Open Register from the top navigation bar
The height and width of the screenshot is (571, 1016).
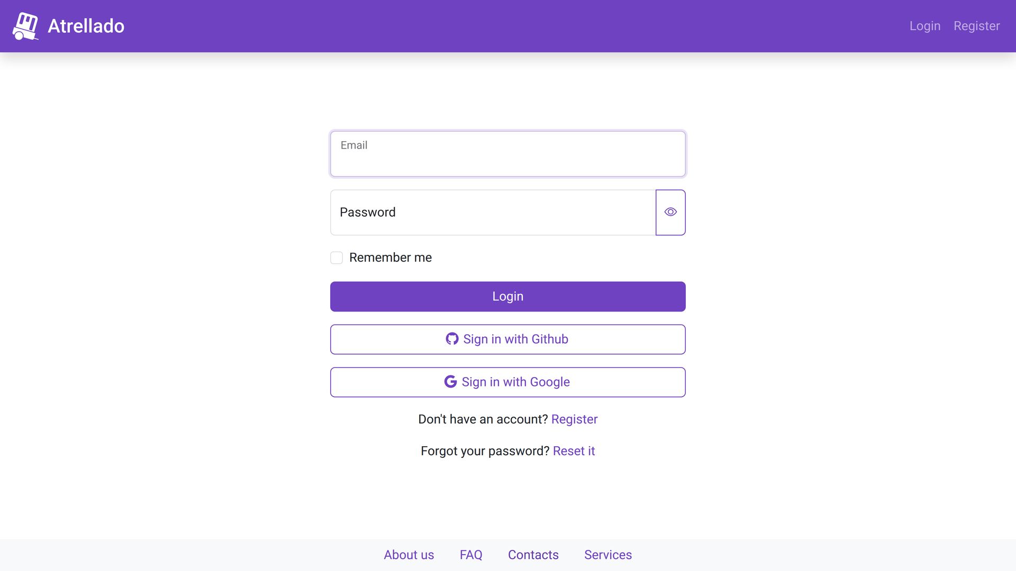point(976,26)
